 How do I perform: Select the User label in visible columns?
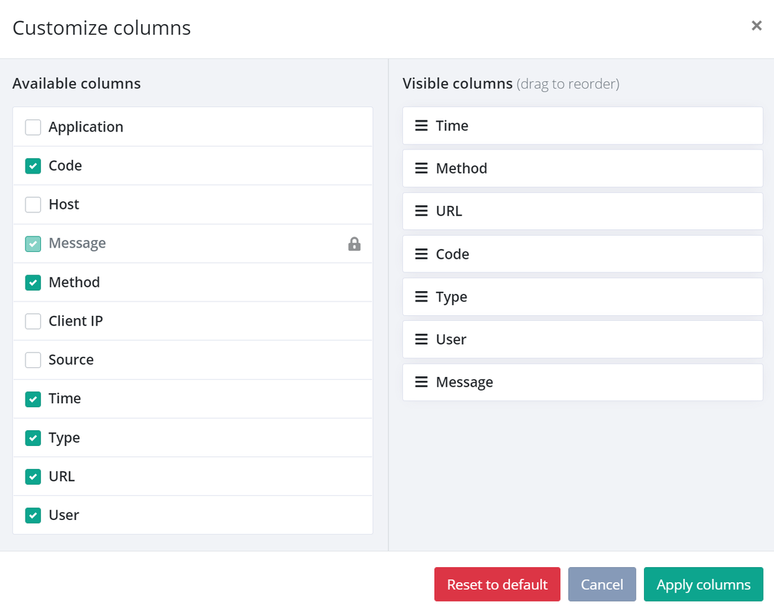(x=451, y=340)
